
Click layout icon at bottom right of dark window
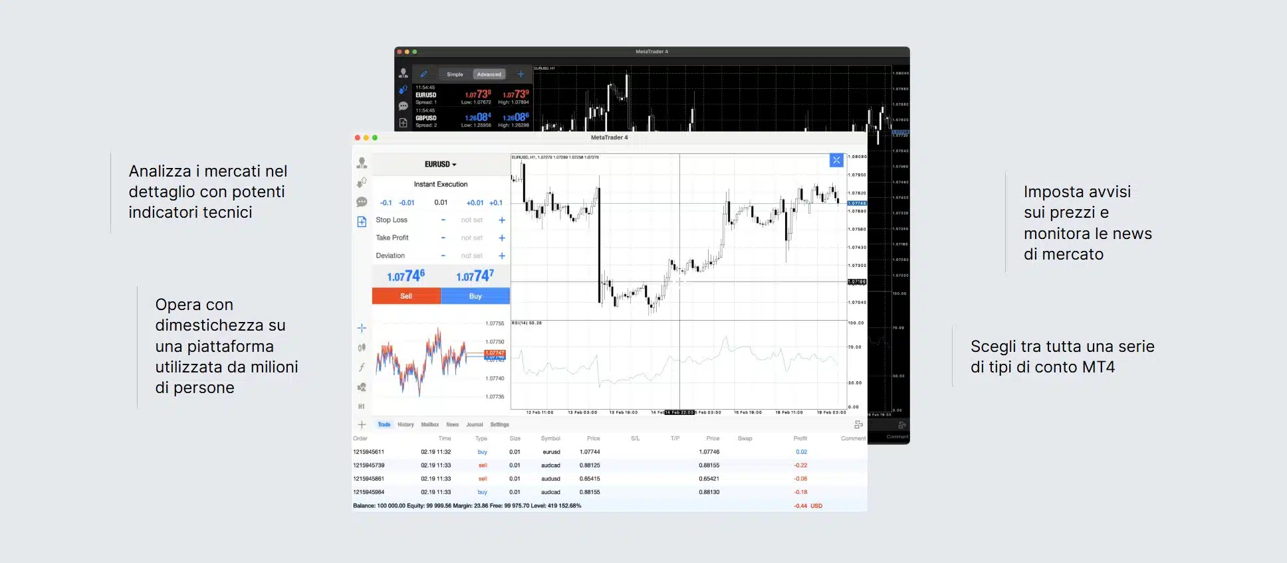pos(901,425)
